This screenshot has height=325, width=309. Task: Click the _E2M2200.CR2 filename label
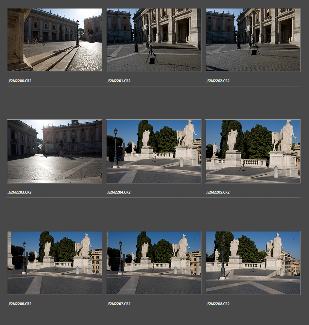[x=19, y=81]
